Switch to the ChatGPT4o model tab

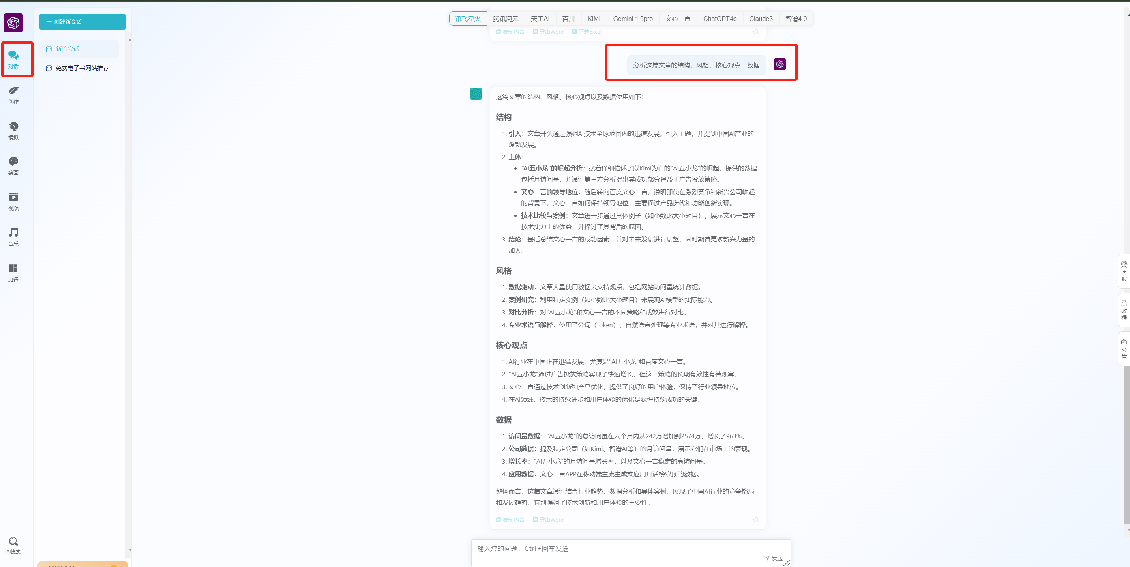pos(720,19)
